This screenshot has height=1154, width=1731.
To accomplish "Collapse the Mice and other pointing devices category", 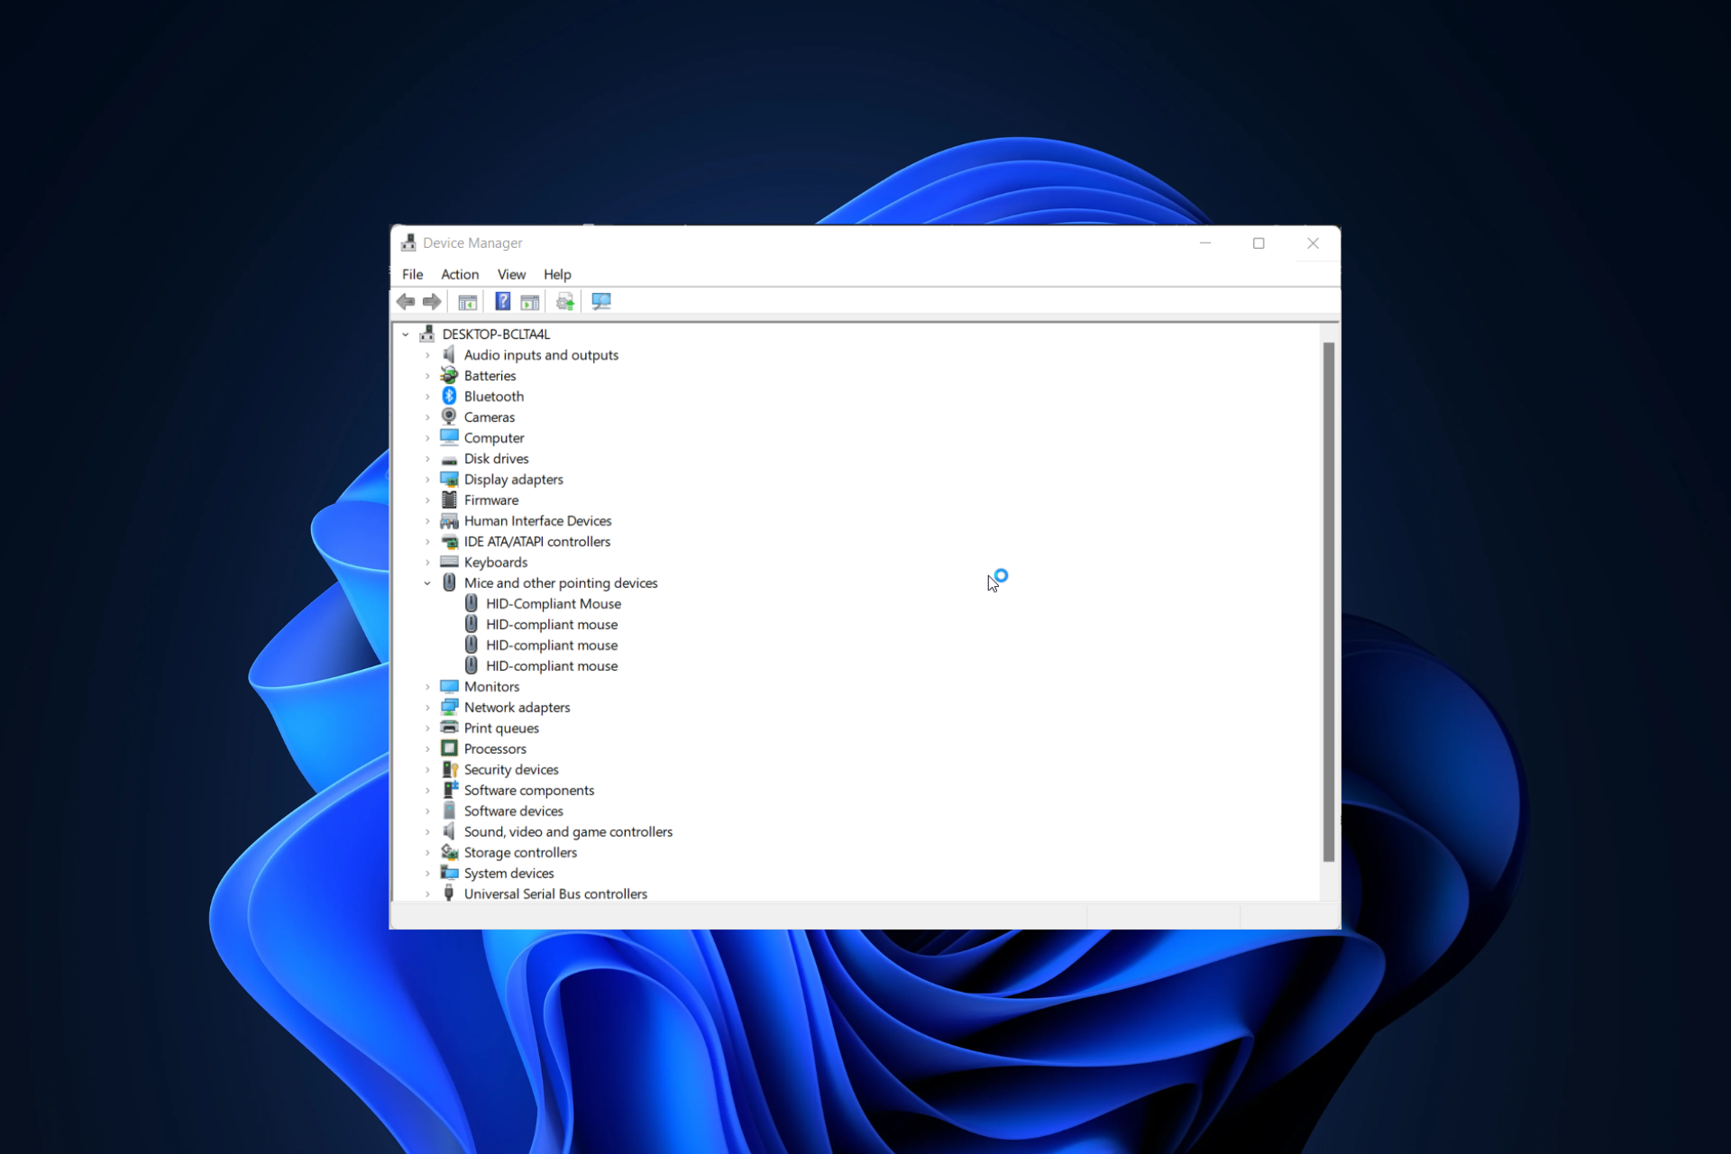I will 427,582.
